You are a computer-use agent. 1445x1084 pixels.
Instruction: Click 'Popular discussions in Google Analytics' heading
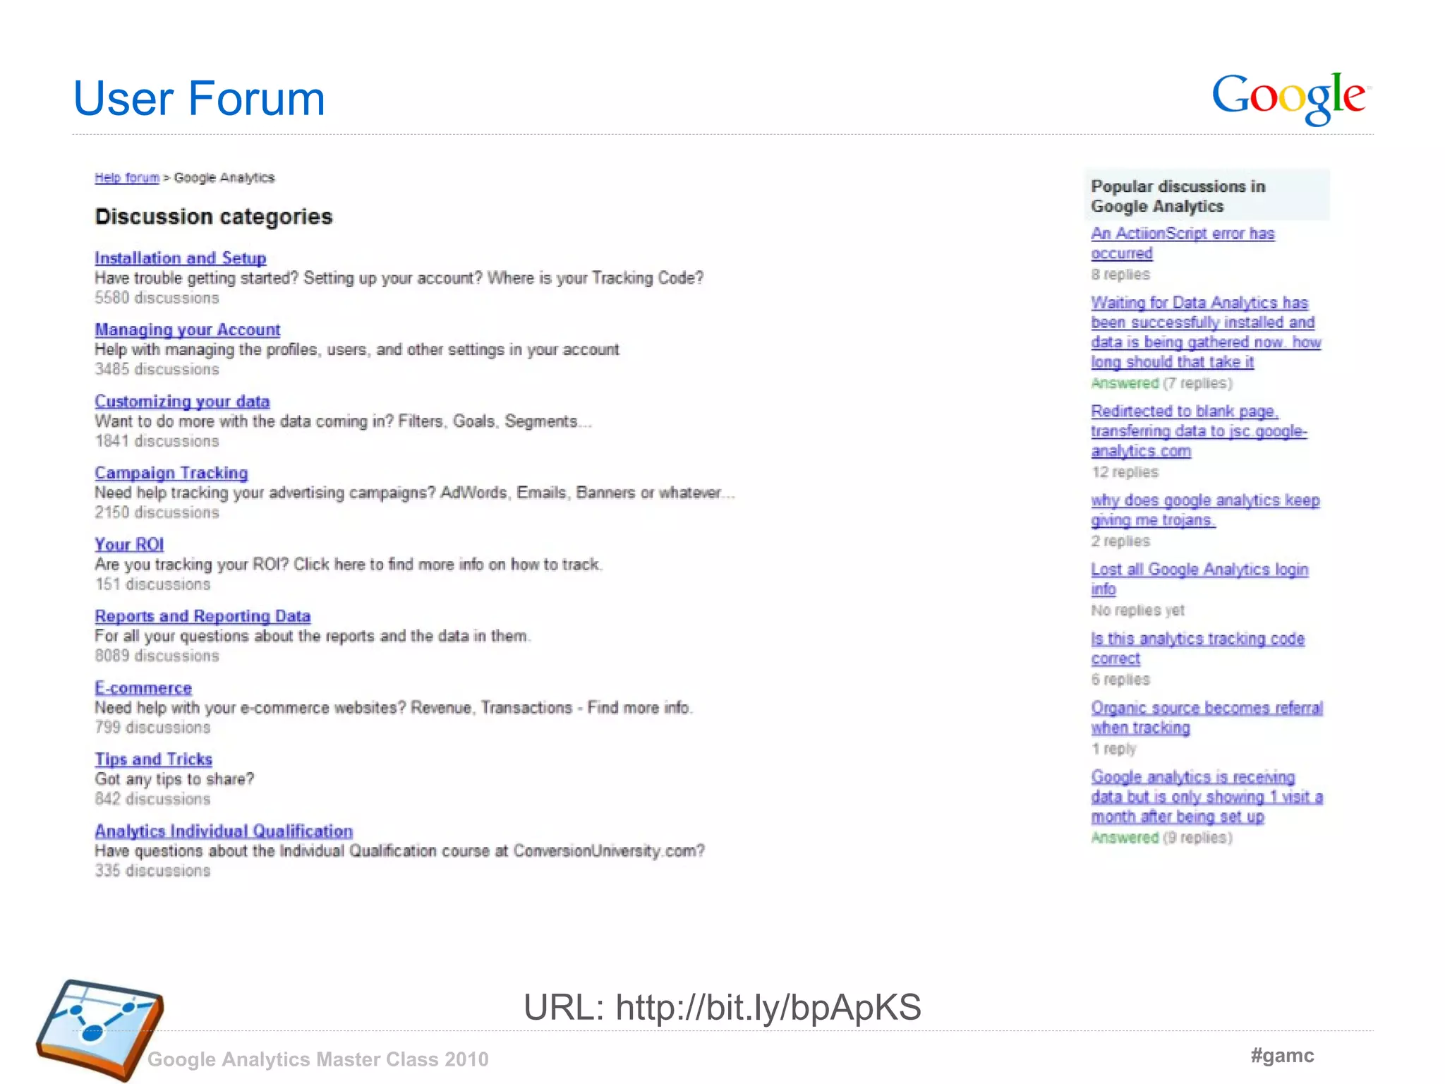click(1178, 196)
